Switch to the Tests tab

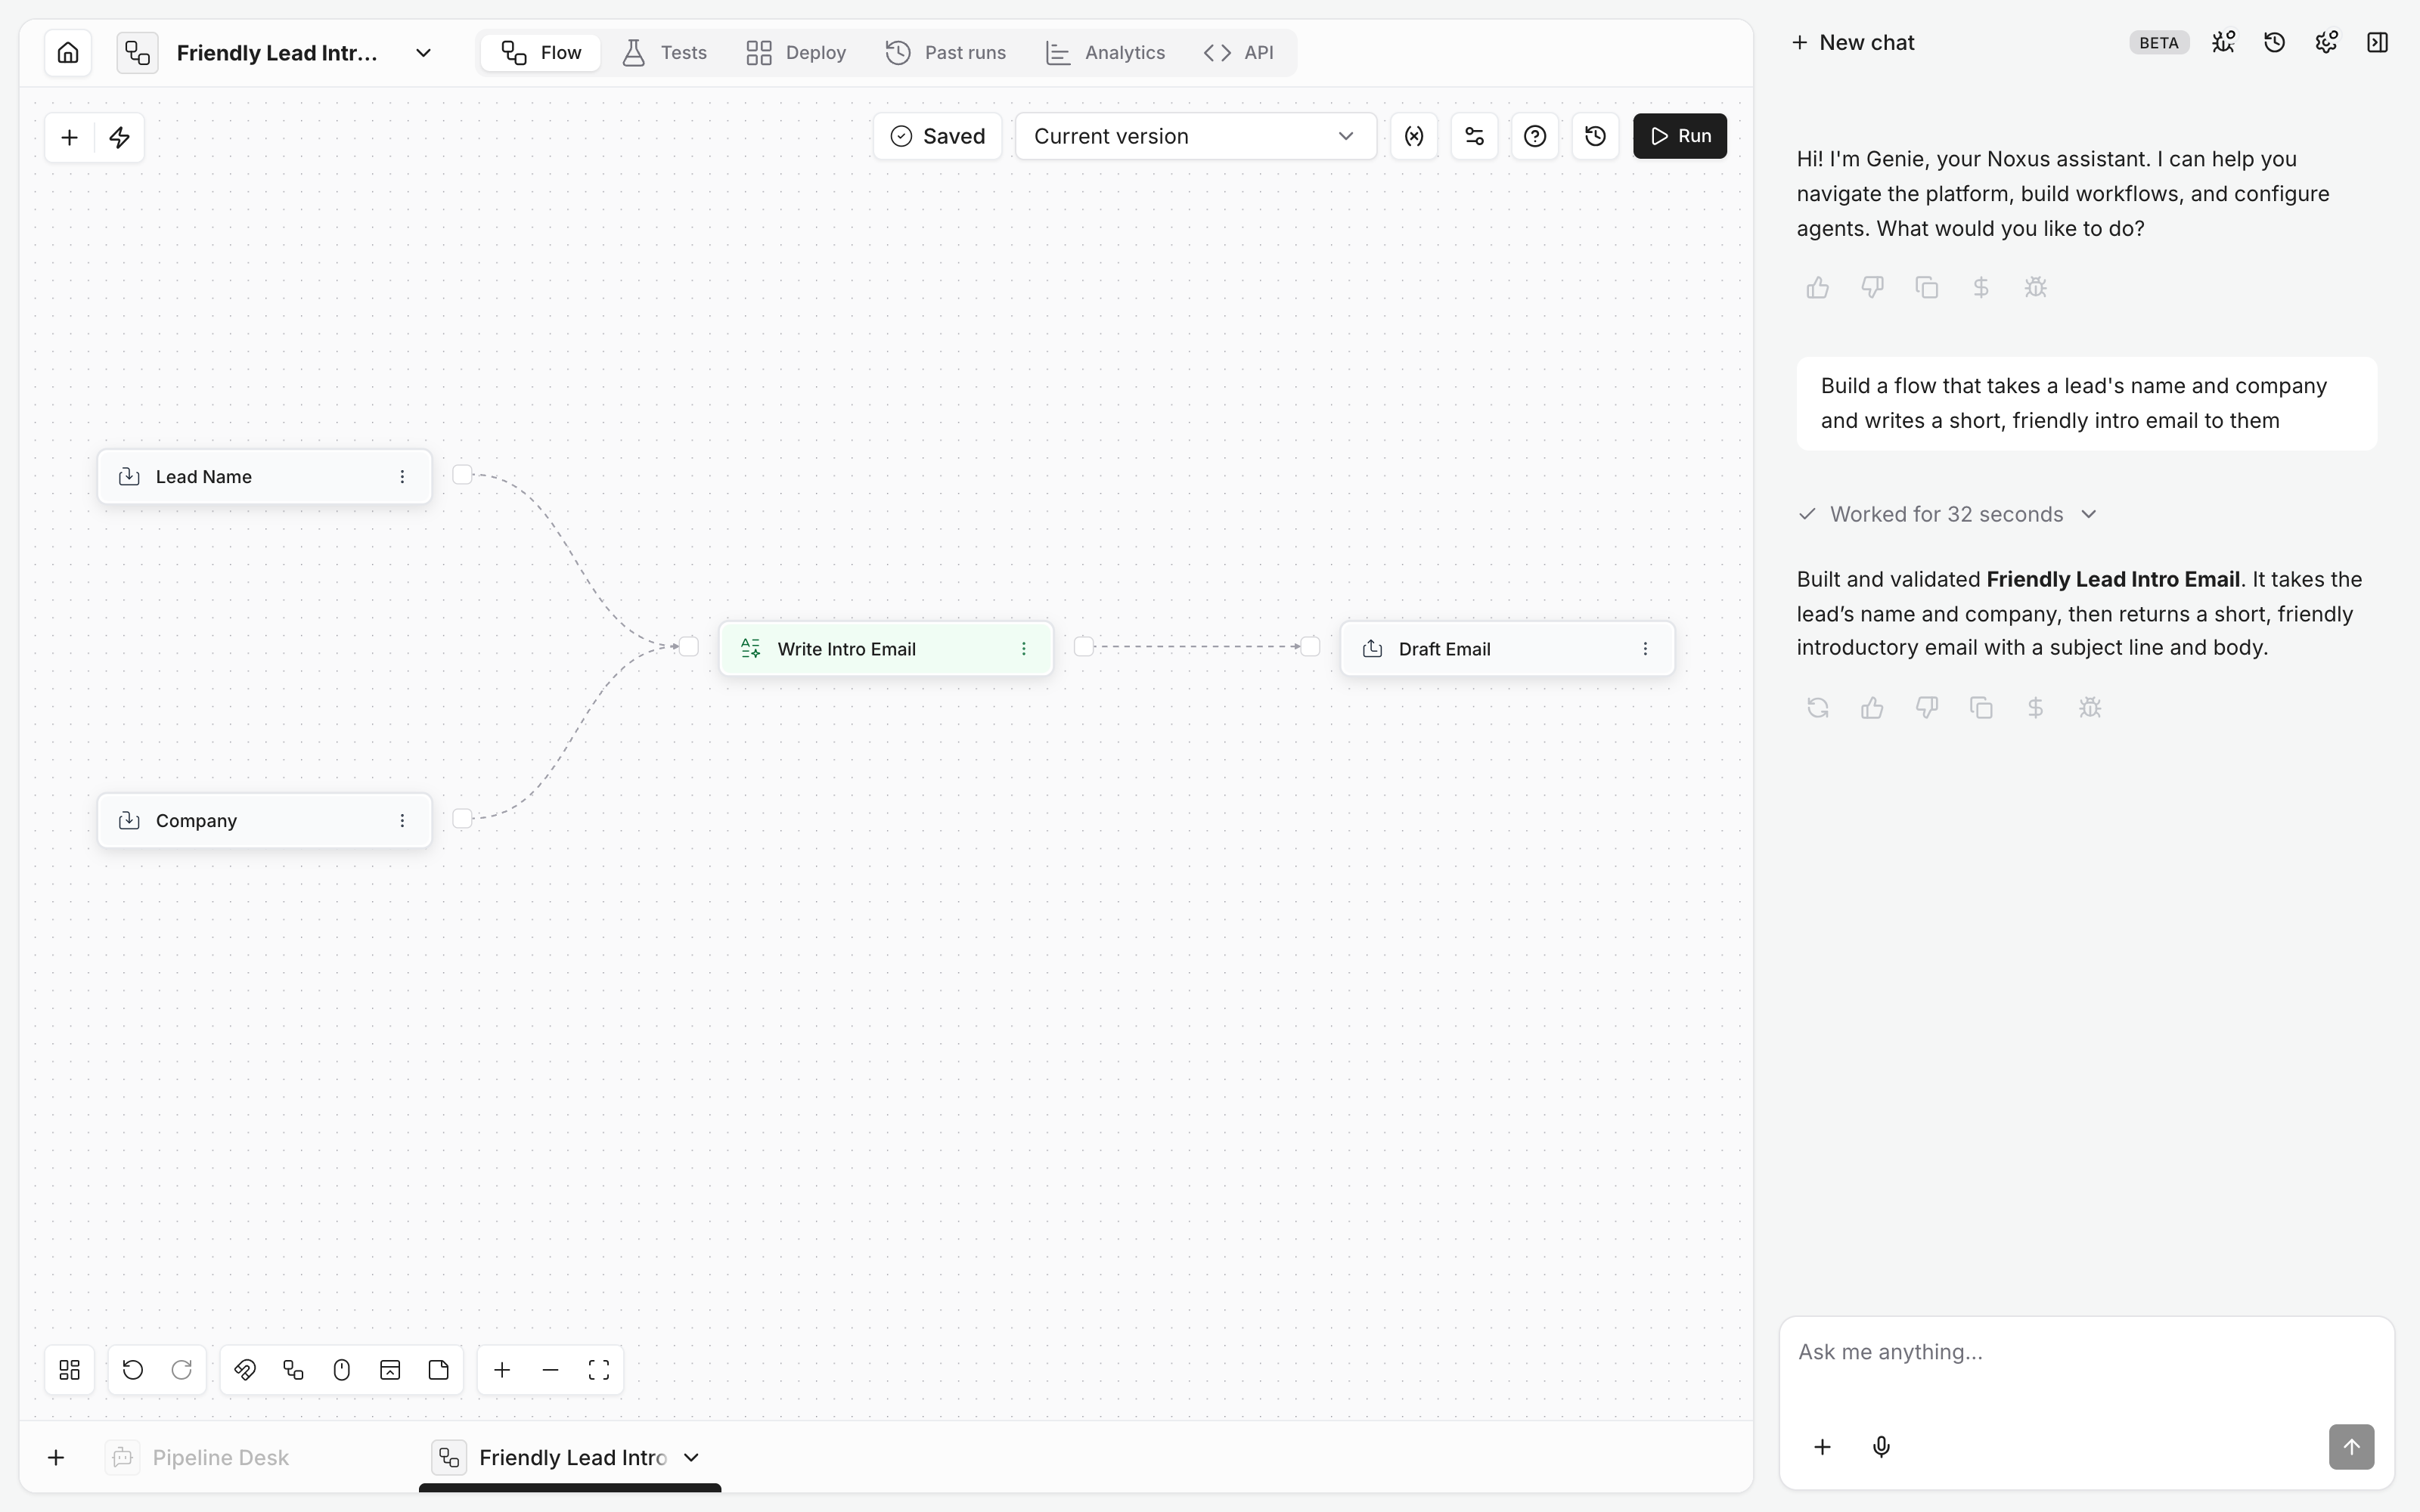click(664, 52)
